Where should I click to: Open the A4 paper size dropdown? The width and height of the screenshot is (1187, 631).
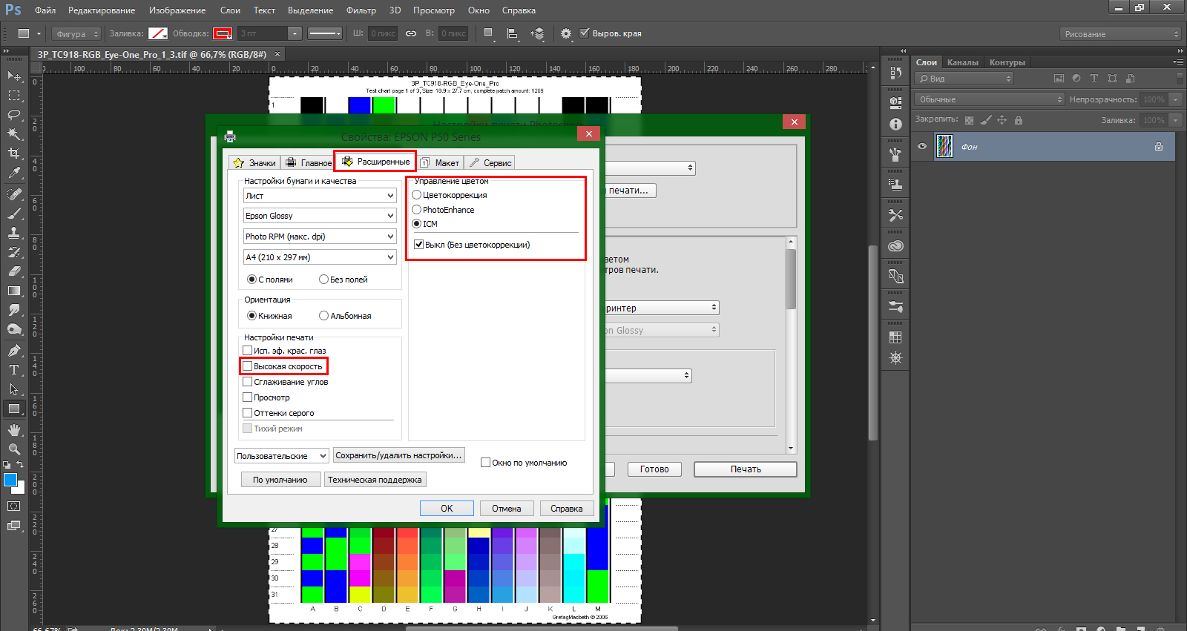click(x=320, y=257)
